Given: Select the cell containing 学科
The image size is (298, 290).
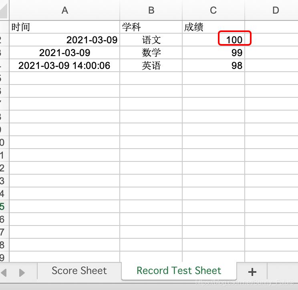Looking at the screenshot, I should tap(151, 27).
